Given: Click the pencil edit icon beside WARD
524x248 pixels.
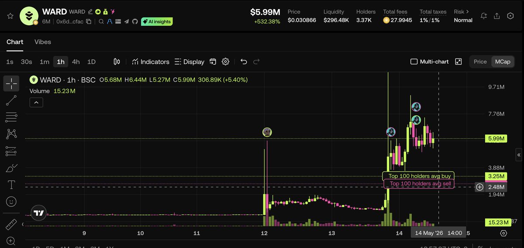Looking at the screenshot, I should coord(90,11).
